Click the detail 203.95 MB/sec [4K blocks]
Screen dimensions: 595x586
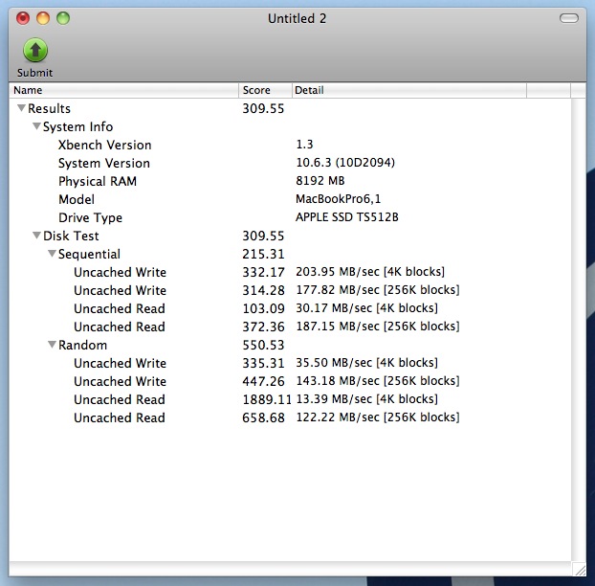tap(370, 272)
